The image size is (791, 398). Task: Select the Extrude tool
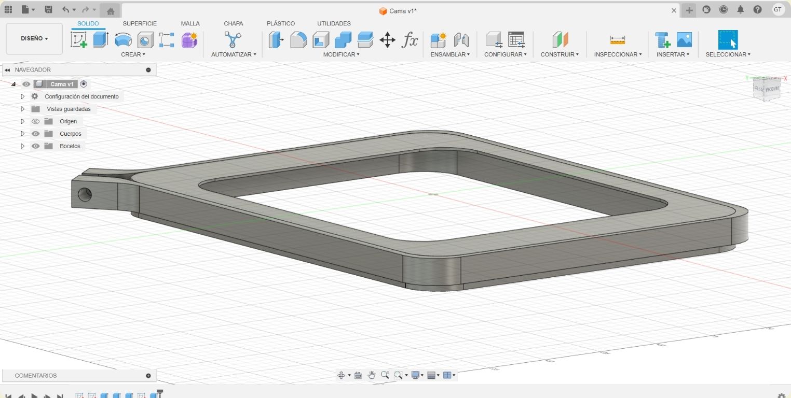pos(101,40)
